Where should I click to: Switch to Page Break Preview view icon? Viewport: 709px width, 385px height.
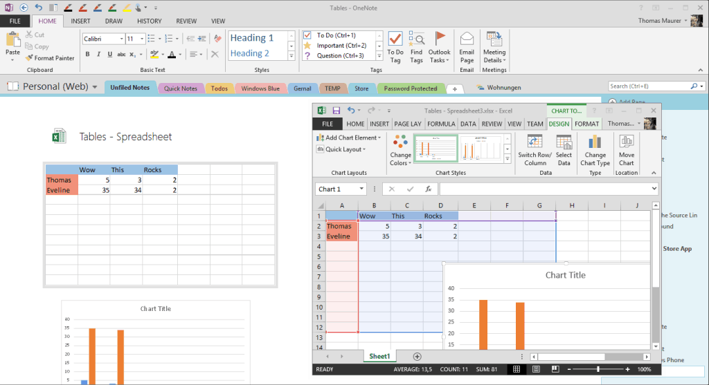tap(555, 369)
